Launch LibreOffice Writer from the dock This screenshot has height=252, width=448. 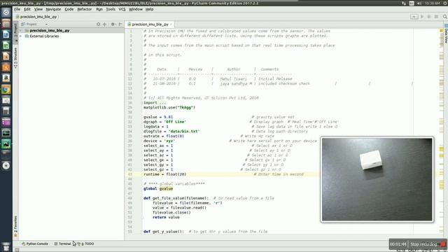(6, 34)
